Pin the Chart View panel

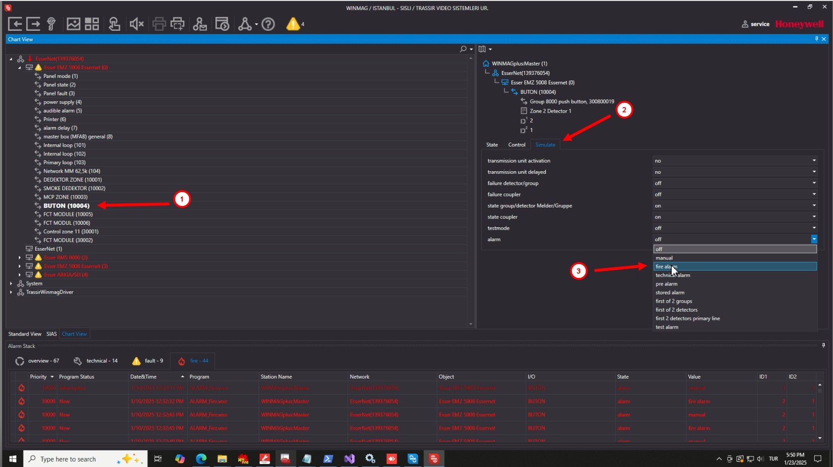click(817, 39)
